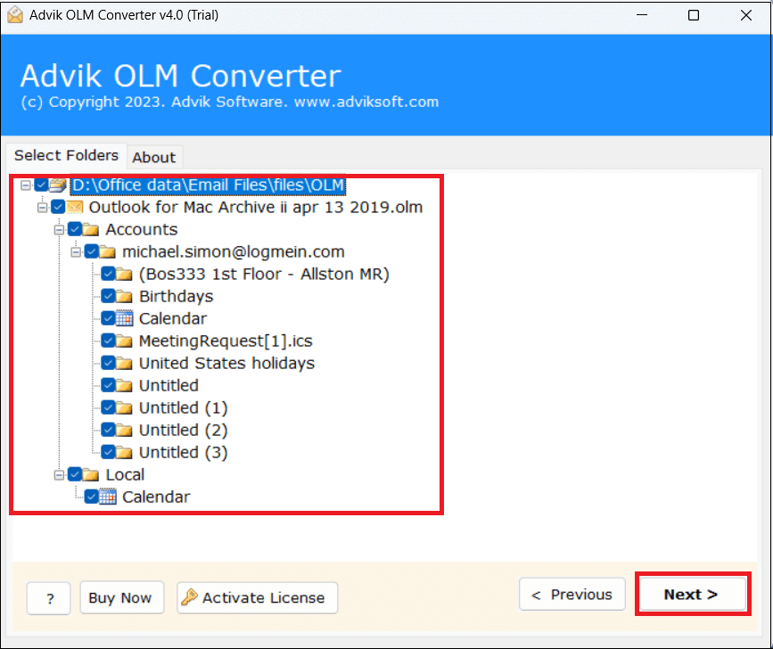Click the Calendar icon under michael.simon@logmein.com
This screenshot has height=649, width=773.
[x=124, y=317]
